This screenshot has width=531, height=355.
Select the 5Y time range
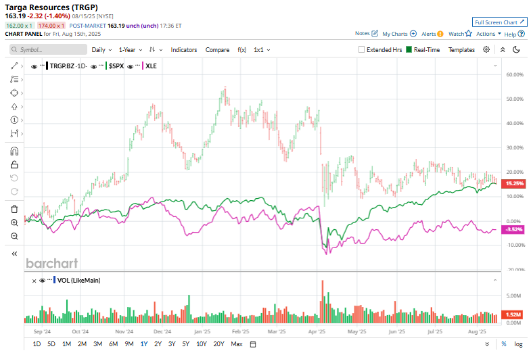click(x=185, y=344)
